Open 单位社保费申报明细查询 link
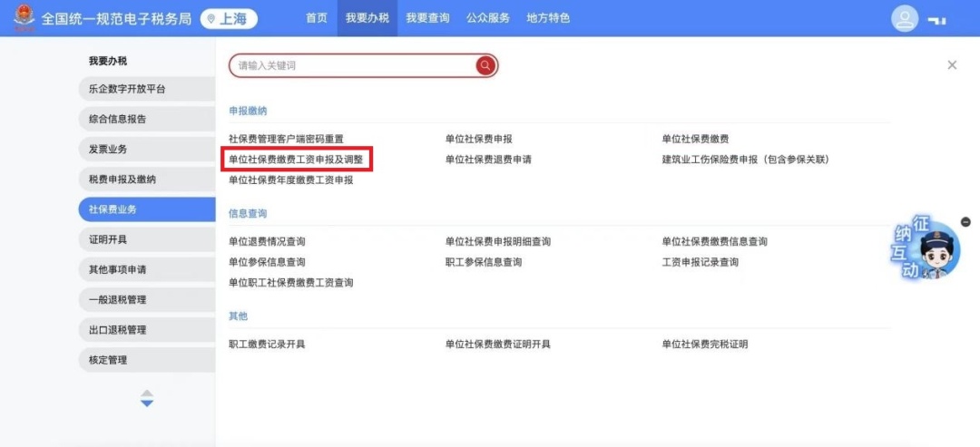The image size is (980, 447). pos(498,241)
